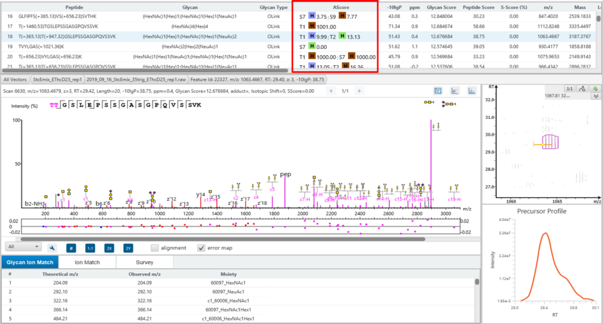603x324 pixels.
Task: Go to previous spectrum arrow
Action: point(330,91)
